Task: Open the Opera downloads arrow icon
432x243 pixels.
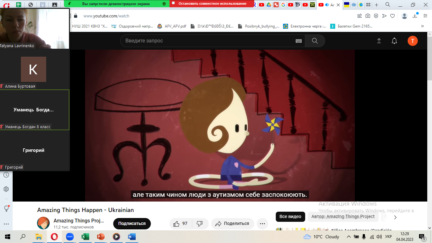Action: pyautogui.click(x=415, y=16)
